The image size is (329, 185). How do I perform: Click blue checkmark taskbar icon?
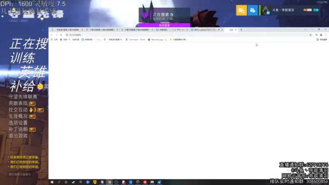[73, 182]
